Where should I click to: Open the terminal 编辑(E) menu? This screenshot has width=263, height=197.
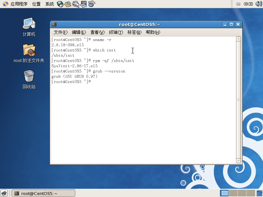click(79, 32)
